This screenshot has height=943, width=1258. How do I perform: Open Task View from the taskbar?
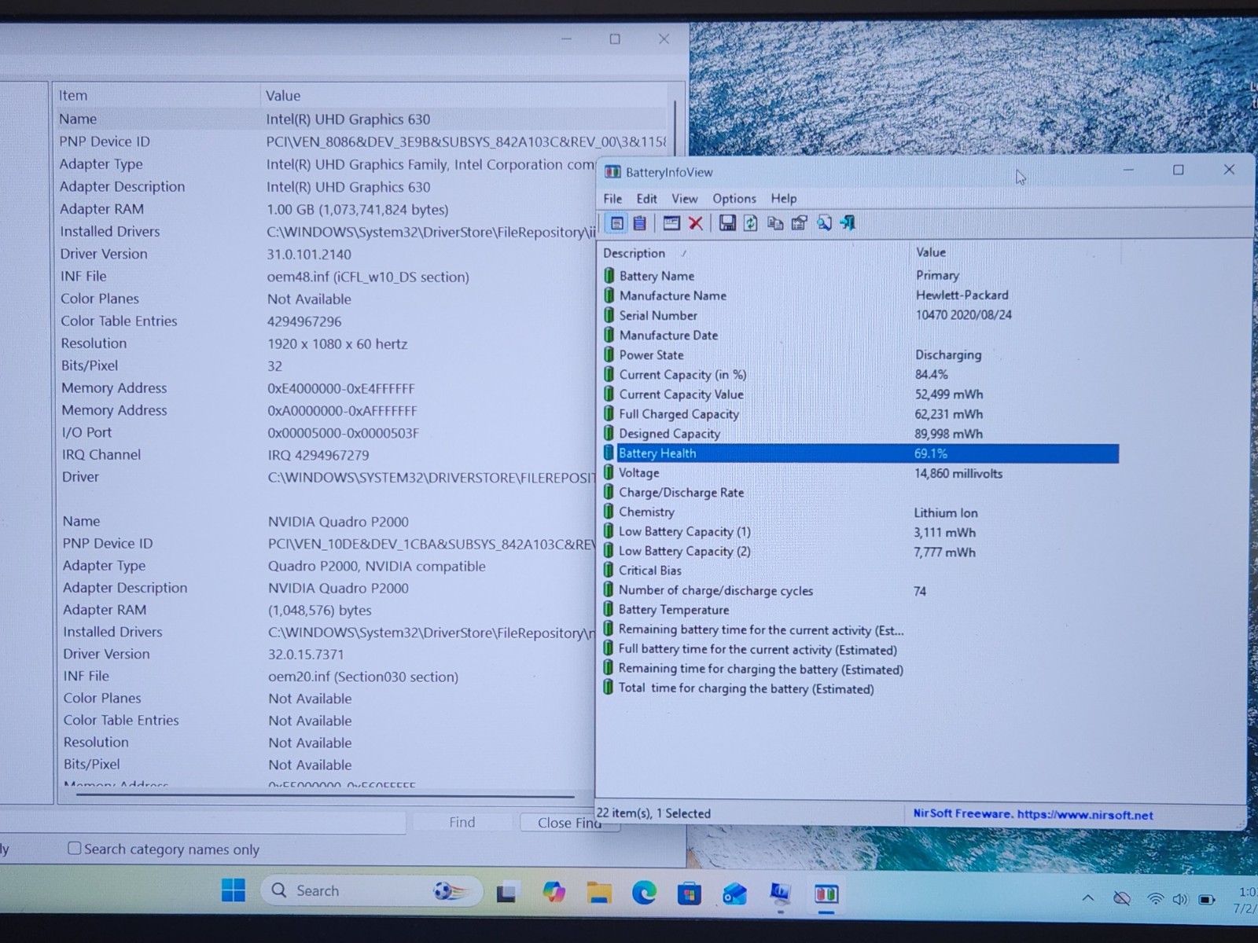click(507, 893)
